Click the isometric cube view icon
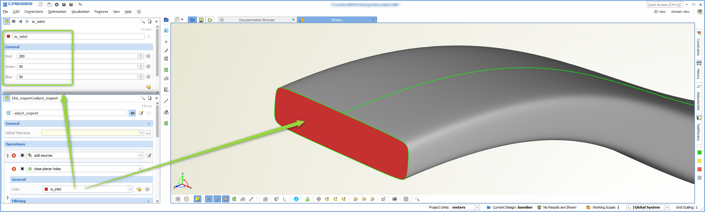 tap(319, 199)
